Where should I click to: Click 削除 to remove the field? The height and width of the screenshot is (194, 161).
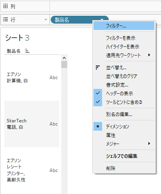coord(124,168)
